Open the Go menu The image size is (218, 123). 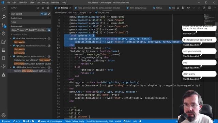pos(38,2)
